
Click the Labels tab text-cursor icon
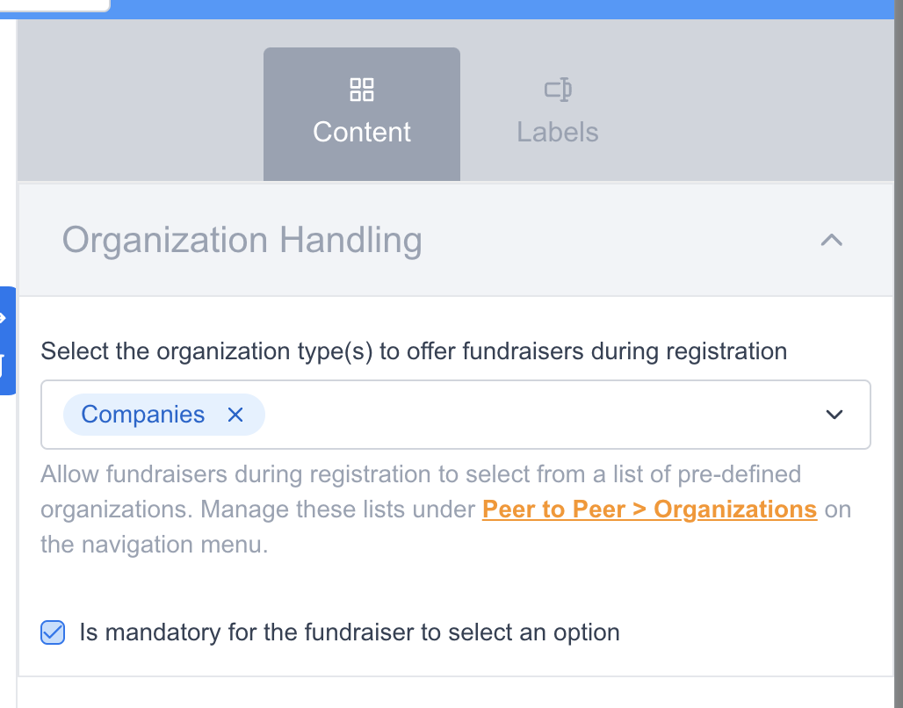[558, 90]
